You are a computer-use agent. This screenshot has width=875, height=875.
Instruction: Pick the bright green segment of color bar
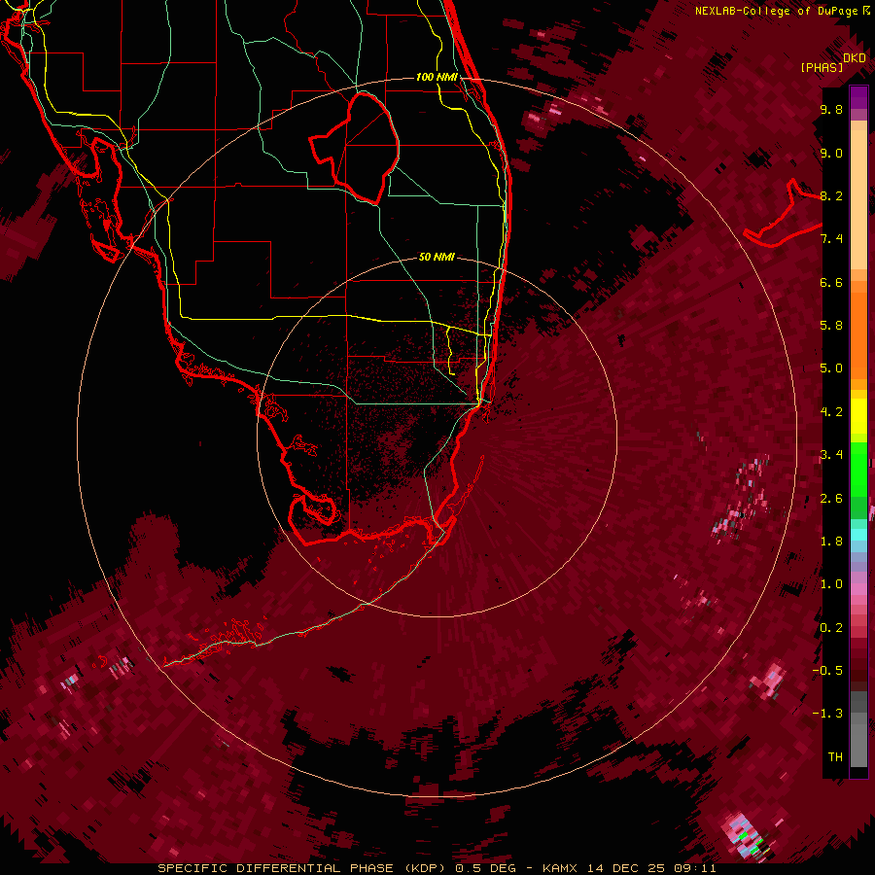coord(858,469)
